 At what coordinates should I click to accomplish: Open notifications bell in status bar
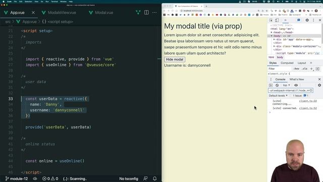(x=155, y=178)
